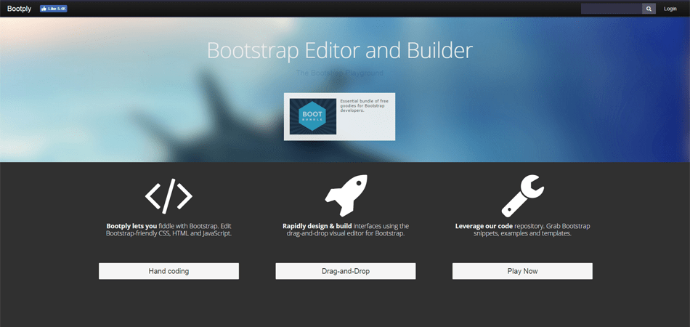Click the wrench icon
Image resolution: width=690 pixels, height=327 pixels.
point(522,196)
